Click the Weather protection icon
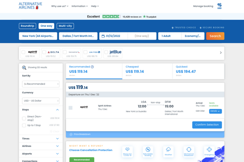Screen dimensions: 244x162 click(x=168, y=151)
